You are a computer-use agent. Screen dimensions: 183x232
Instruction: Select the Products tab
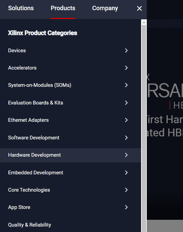point(63,8)
